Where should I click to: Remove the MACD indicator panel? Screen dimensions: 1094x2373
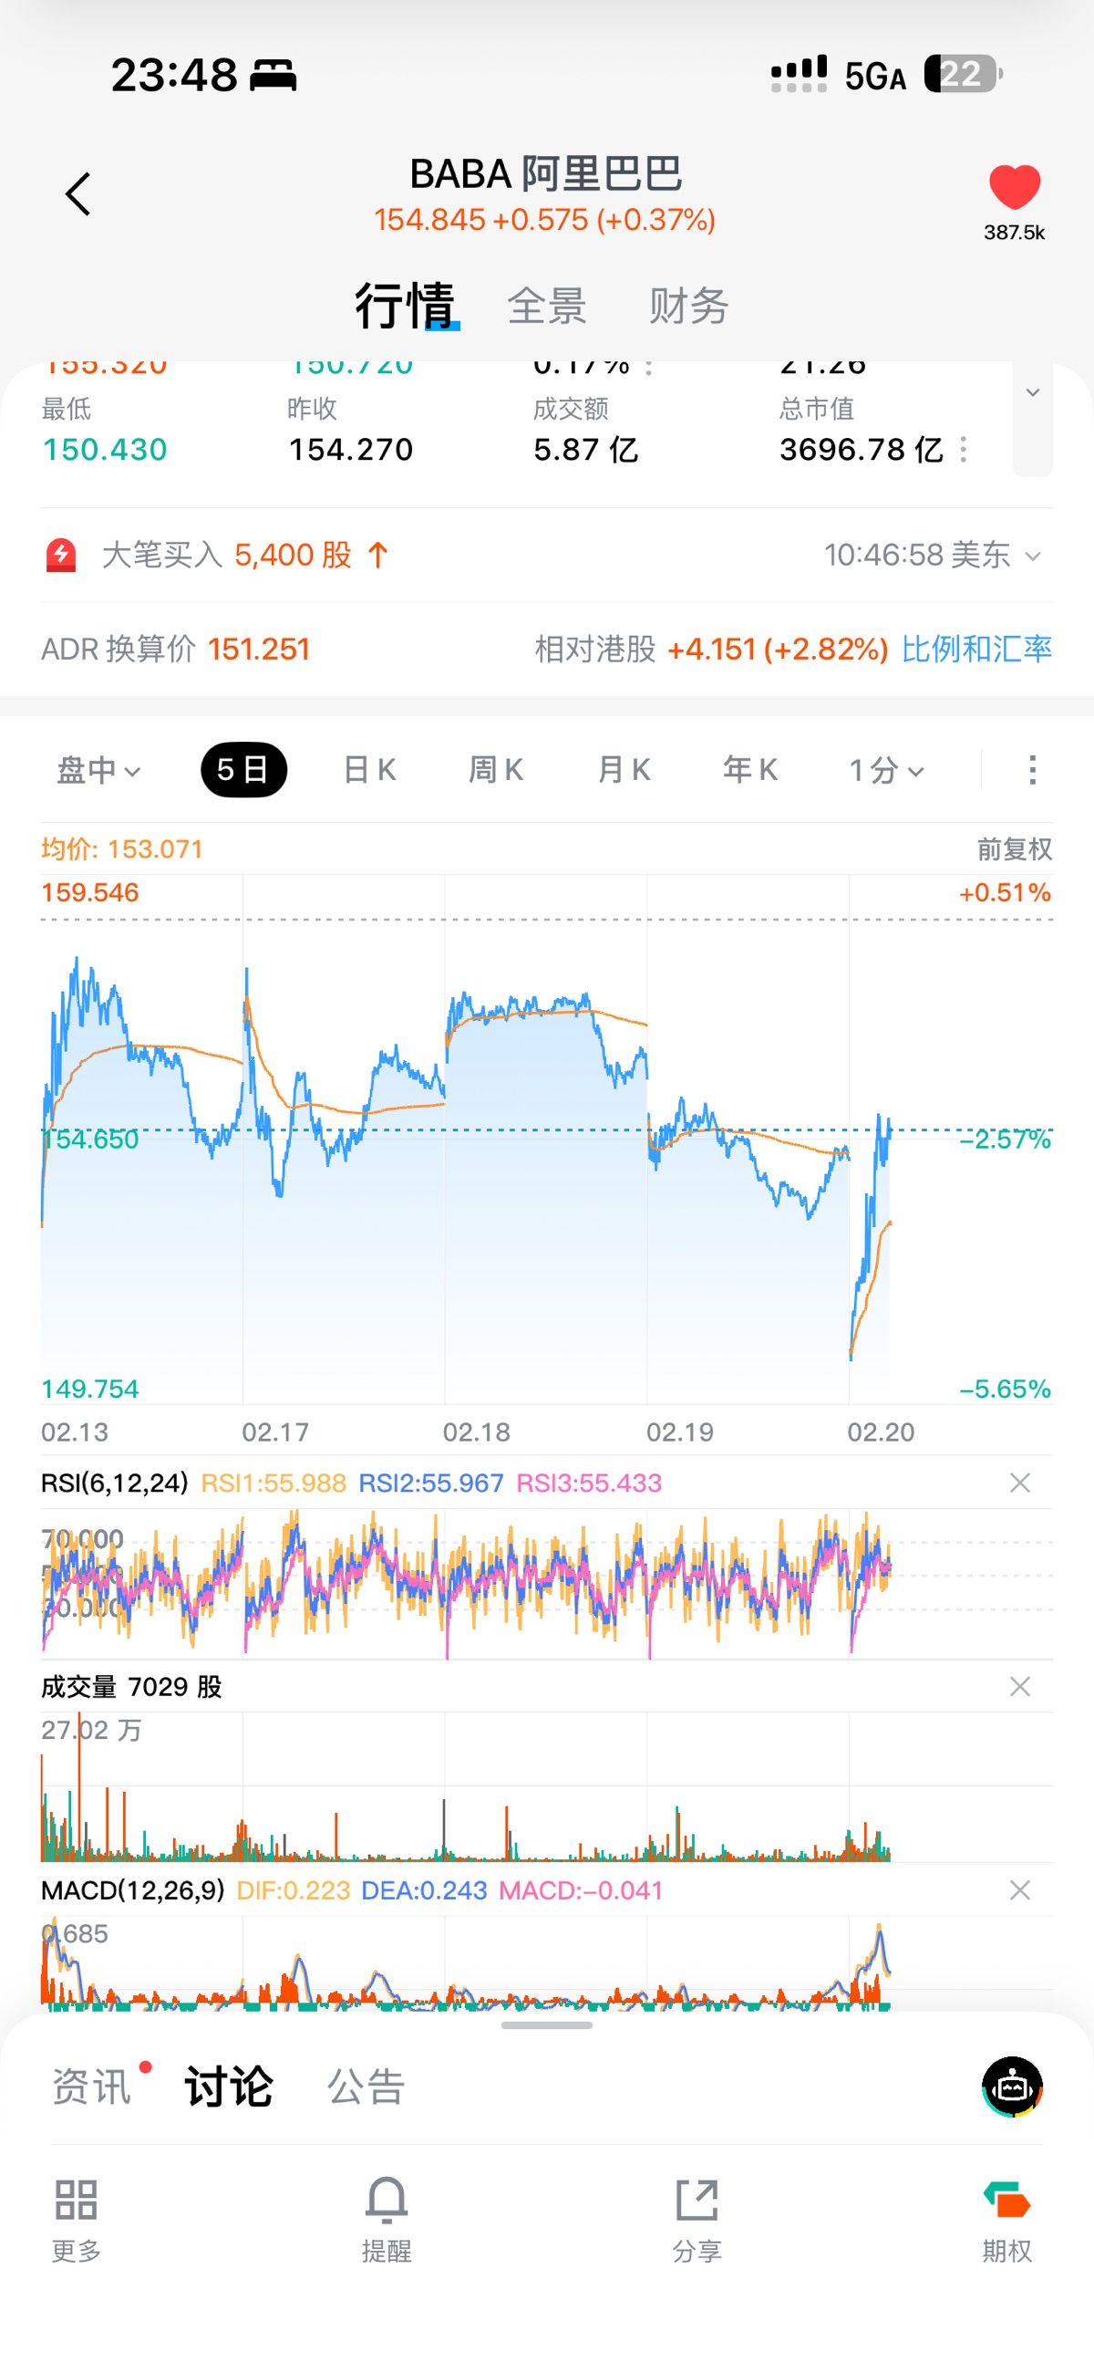pyautogui.click(x=1019, y=1890)
